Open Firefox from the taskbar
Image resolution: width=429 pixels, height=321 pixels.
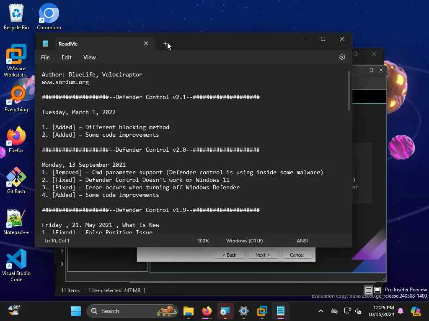point(207,311)
